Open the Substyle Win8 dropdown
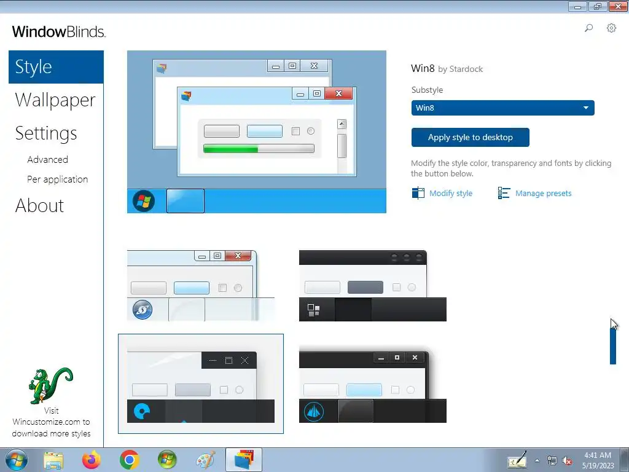The image size is (629, 472). [x=502, y=108]
